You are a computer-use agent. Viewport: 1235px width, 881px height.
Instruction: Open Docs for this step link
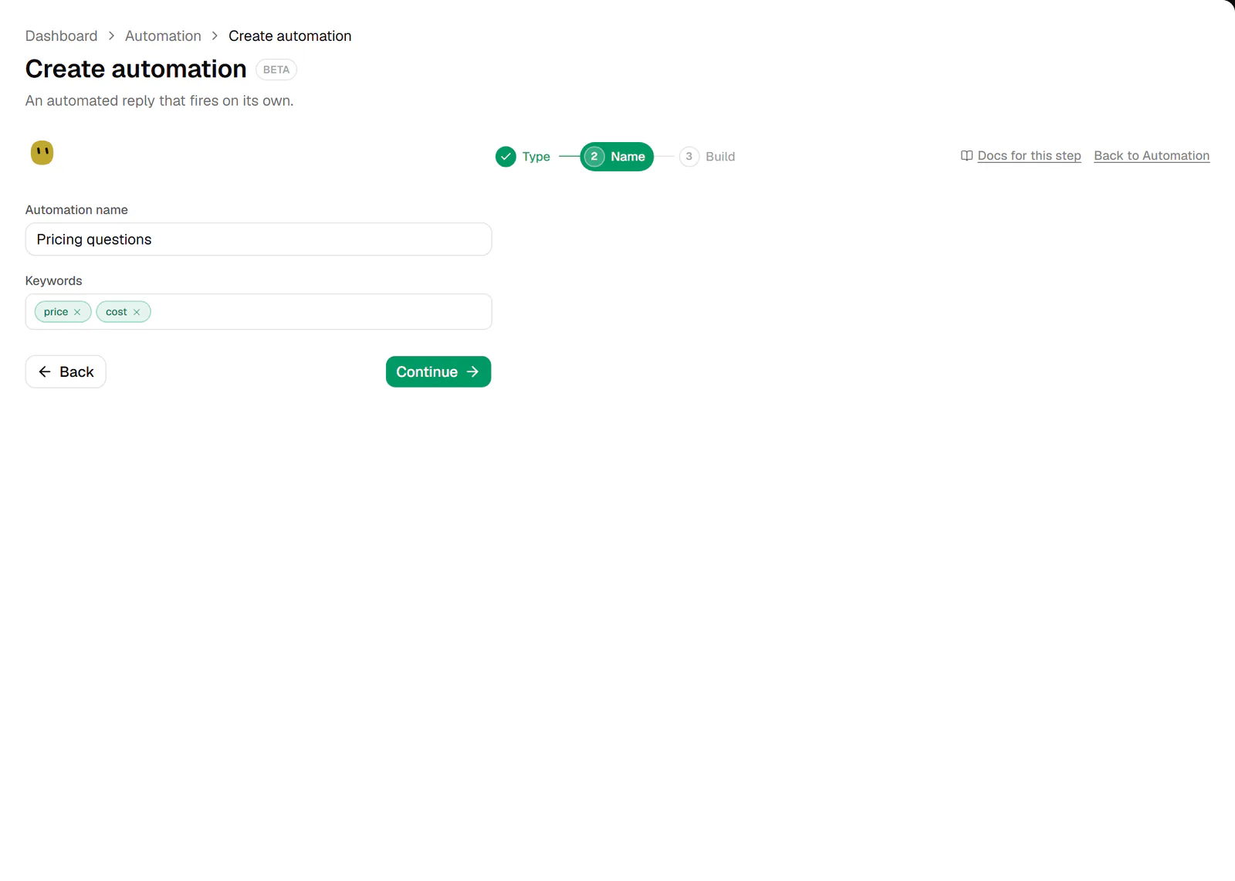click(x=1029, y=156)
